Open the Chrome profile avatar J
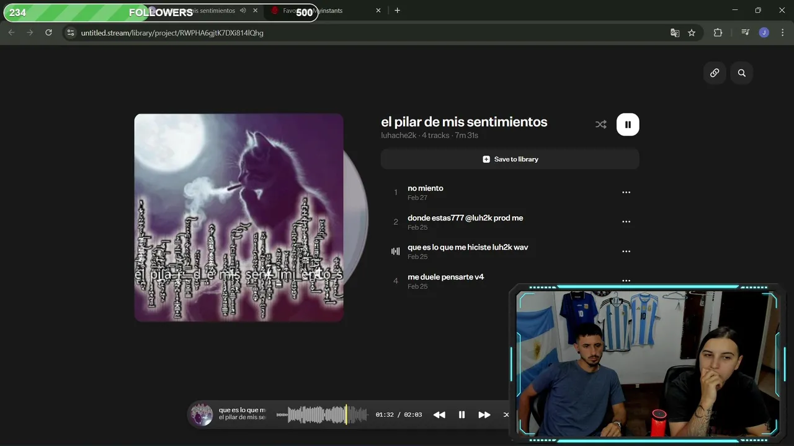This screenshot has height=446, width=794. (764, 33)
